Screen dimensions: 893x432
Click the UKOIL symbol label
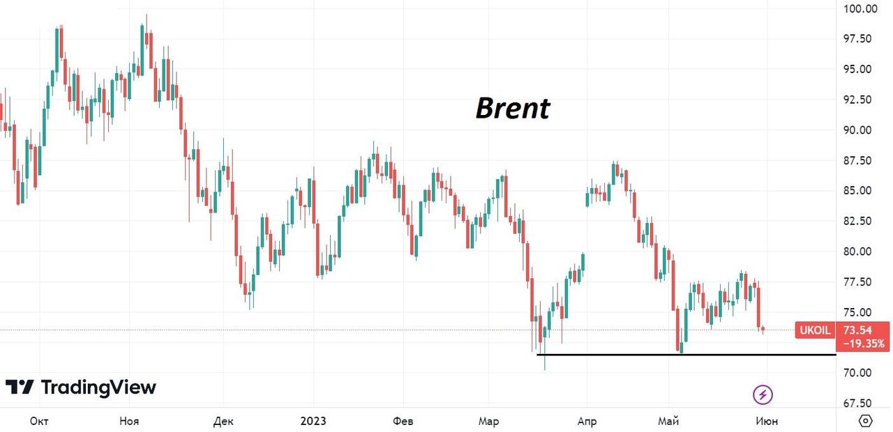(x=814, y=330)
